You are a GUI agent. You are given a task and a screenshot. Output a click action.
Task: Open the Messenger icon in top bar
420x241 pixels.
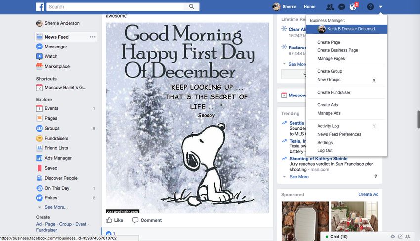[341, 7]
